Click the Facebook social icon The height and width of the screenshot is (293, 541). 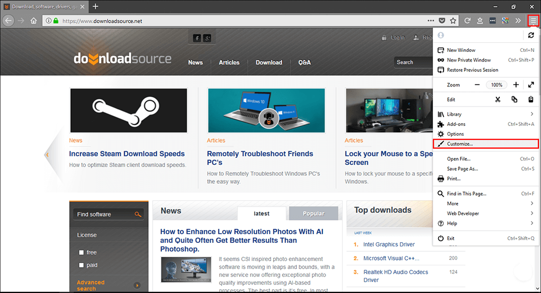(x=197, y=38)
